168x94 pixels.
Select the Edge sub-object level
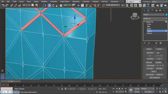click(149, 26)
